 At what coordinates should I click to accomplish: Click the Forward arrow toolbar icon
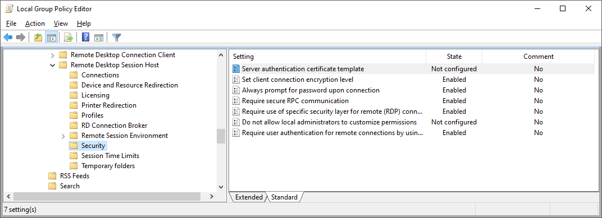pos(21,37)
